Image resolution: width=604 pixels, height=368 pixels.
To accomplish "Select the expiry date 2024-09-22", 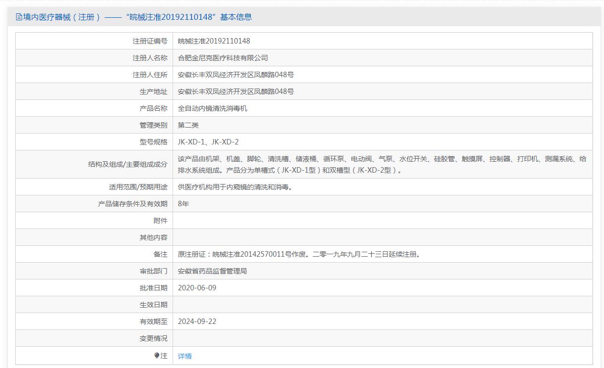I will [x=197, y=322].
